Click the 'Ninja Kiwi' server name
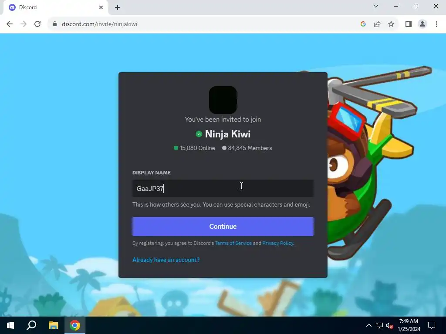Image resolution: width=446 pixels, height=334 pixels. (x=227, y=134)
